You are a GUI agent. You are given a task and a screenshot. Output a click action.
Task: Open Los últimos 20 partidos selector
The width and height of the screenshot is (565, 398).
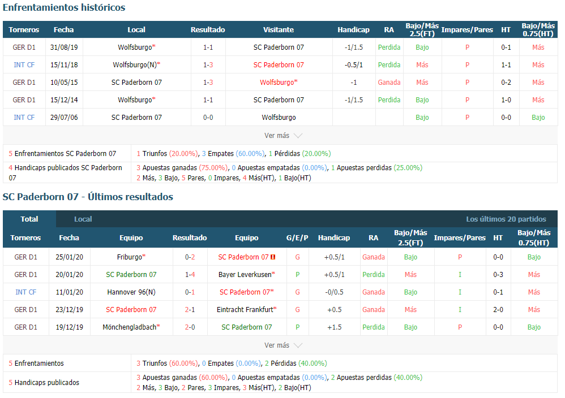point(506,219)
